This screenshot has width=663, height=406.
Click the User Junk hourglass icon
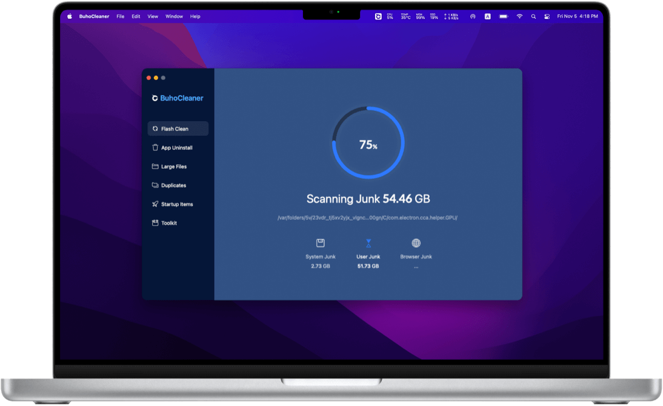pos(368,243)
